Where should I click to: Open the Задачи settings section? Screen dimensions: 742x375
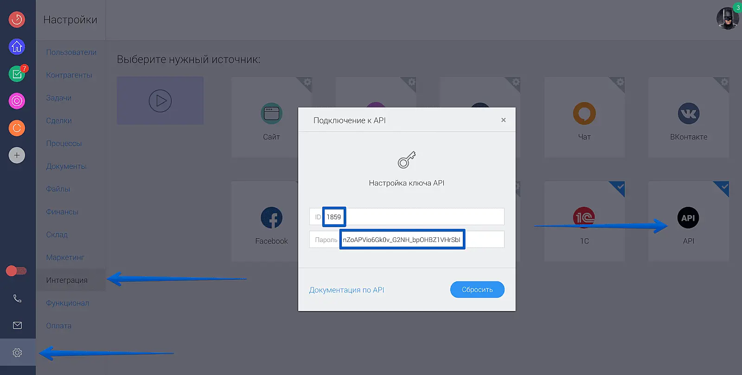click(59, 98)
